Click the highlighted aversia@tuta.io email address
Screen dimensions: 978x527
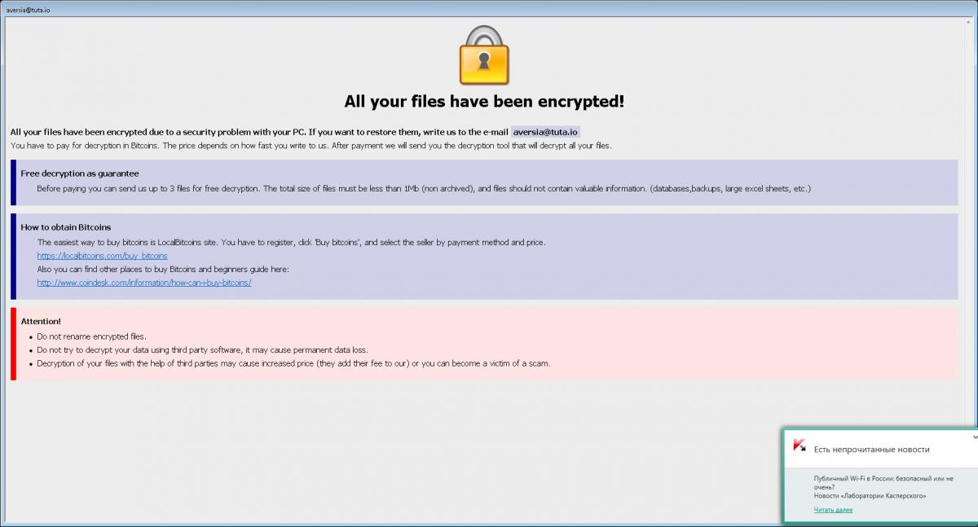pos(545,132)
